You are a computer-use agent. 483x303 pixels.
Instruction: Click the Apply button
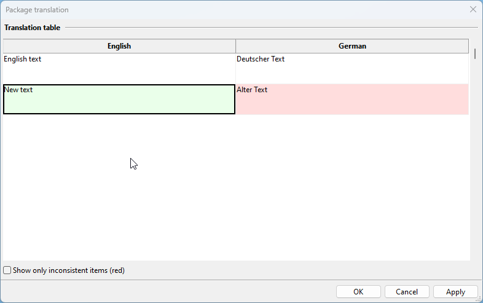click(455, 291)
